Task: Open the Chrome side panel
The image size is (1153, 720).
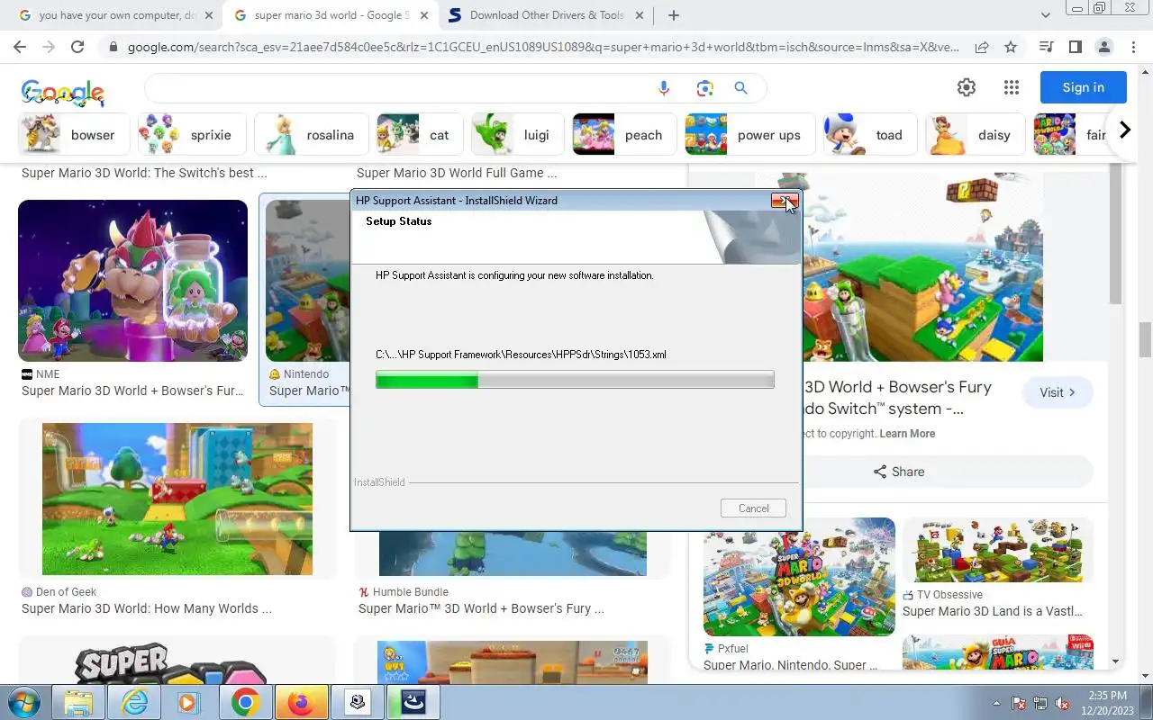Action: 1075,47
